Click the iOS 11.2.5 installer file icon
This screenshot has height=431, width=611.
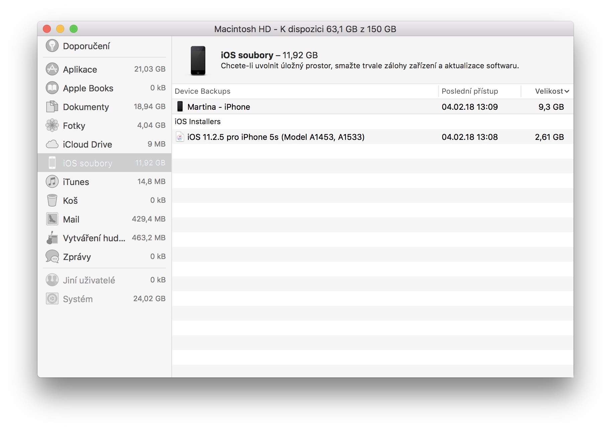(180, 137)
